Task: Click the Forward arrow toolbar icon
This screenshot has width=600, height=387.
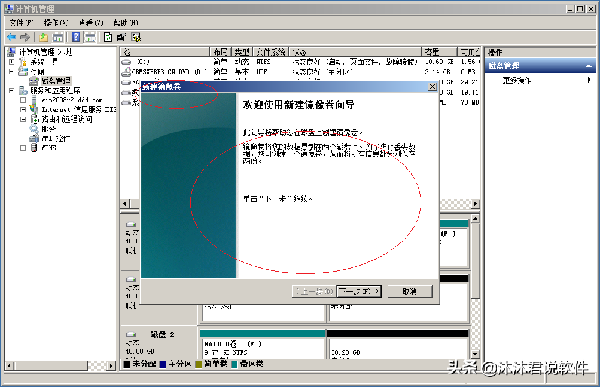Action: point(25,37)
